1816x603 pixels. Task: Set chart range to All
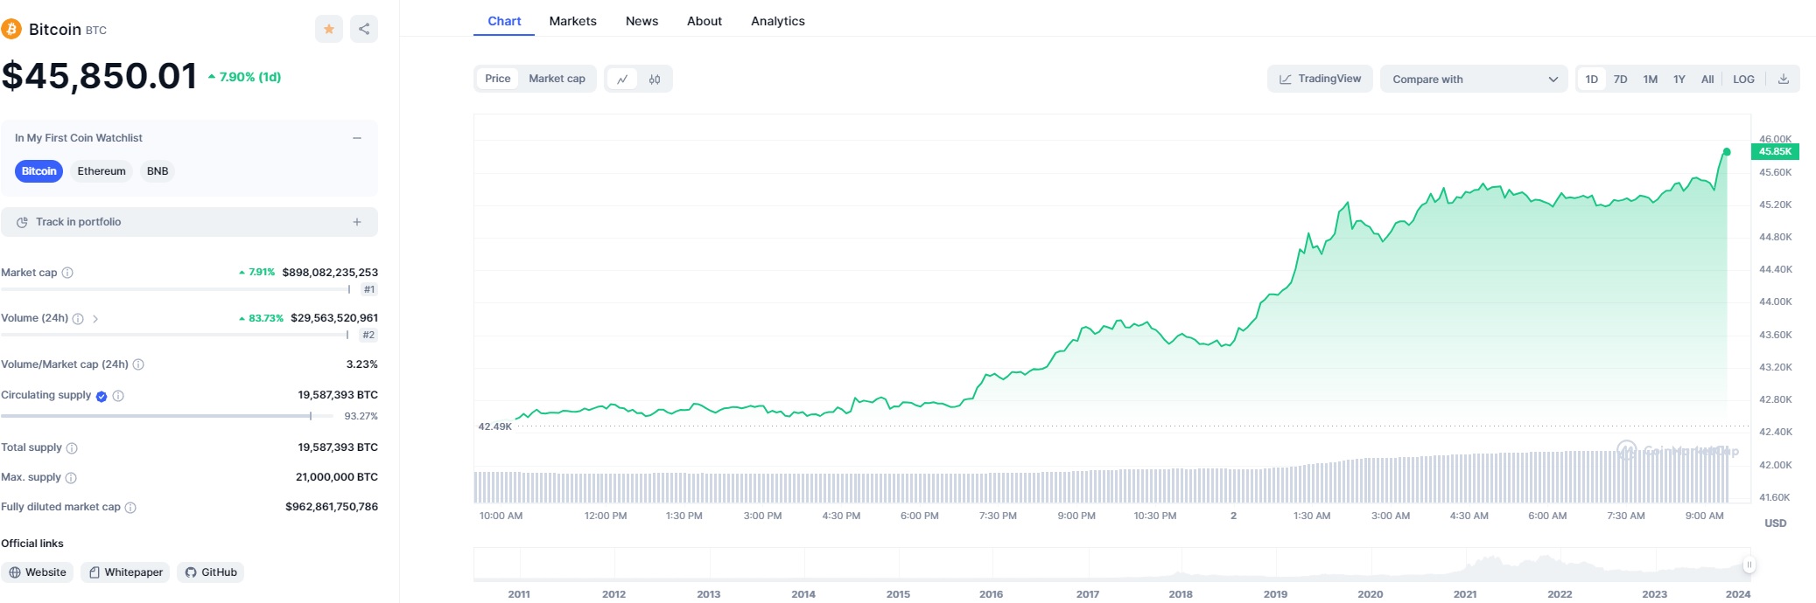tap(1707, 79)
